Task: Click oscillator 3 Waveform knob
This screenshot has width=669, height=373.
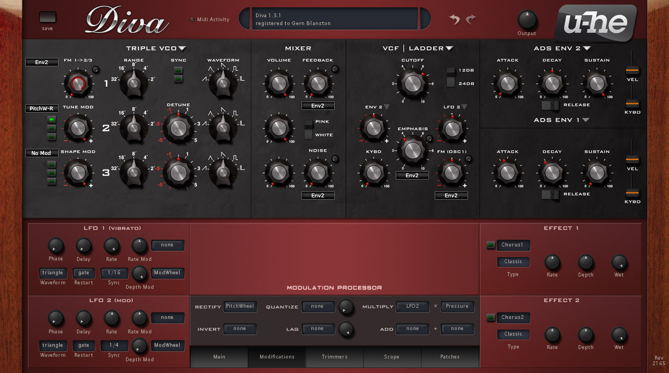Action: pyautogui.click(x=223, y=172)
